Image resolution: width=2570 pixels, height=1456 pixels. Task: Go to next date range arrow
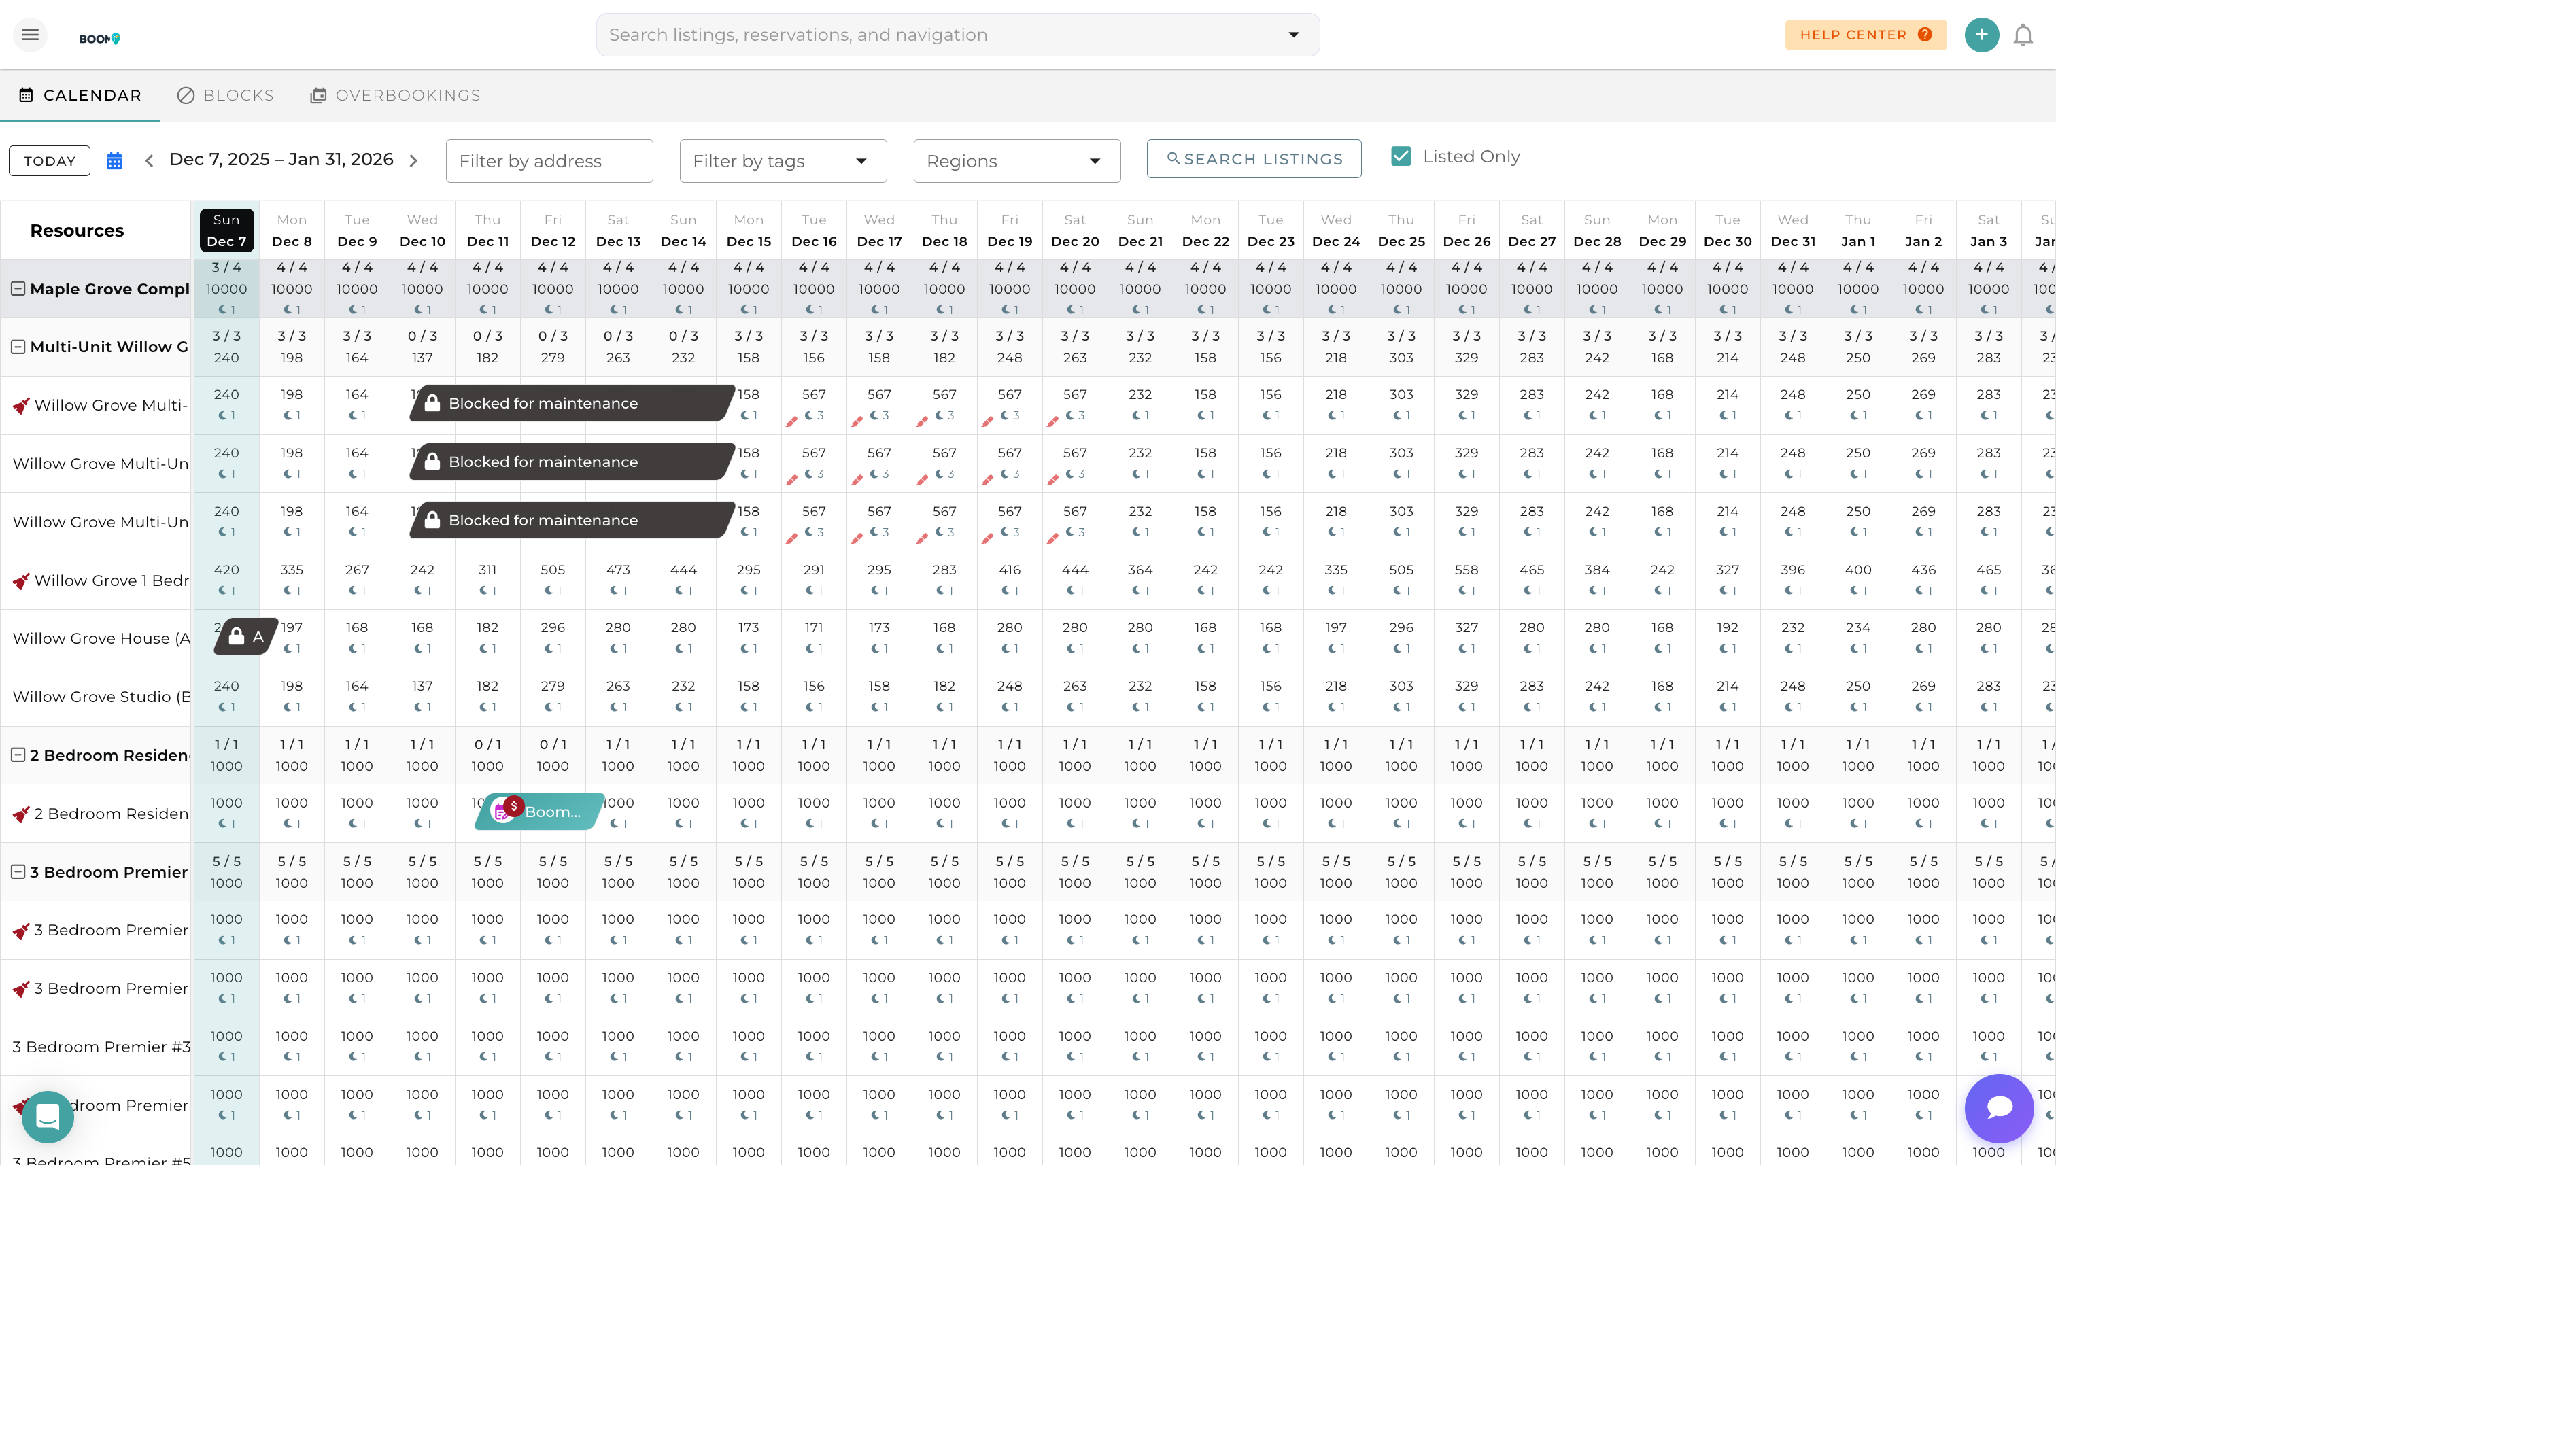tap(413, 161)
